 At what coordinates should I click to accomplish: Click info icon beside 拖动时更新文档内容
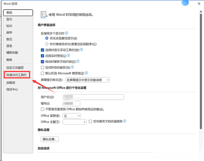point(78,61)
